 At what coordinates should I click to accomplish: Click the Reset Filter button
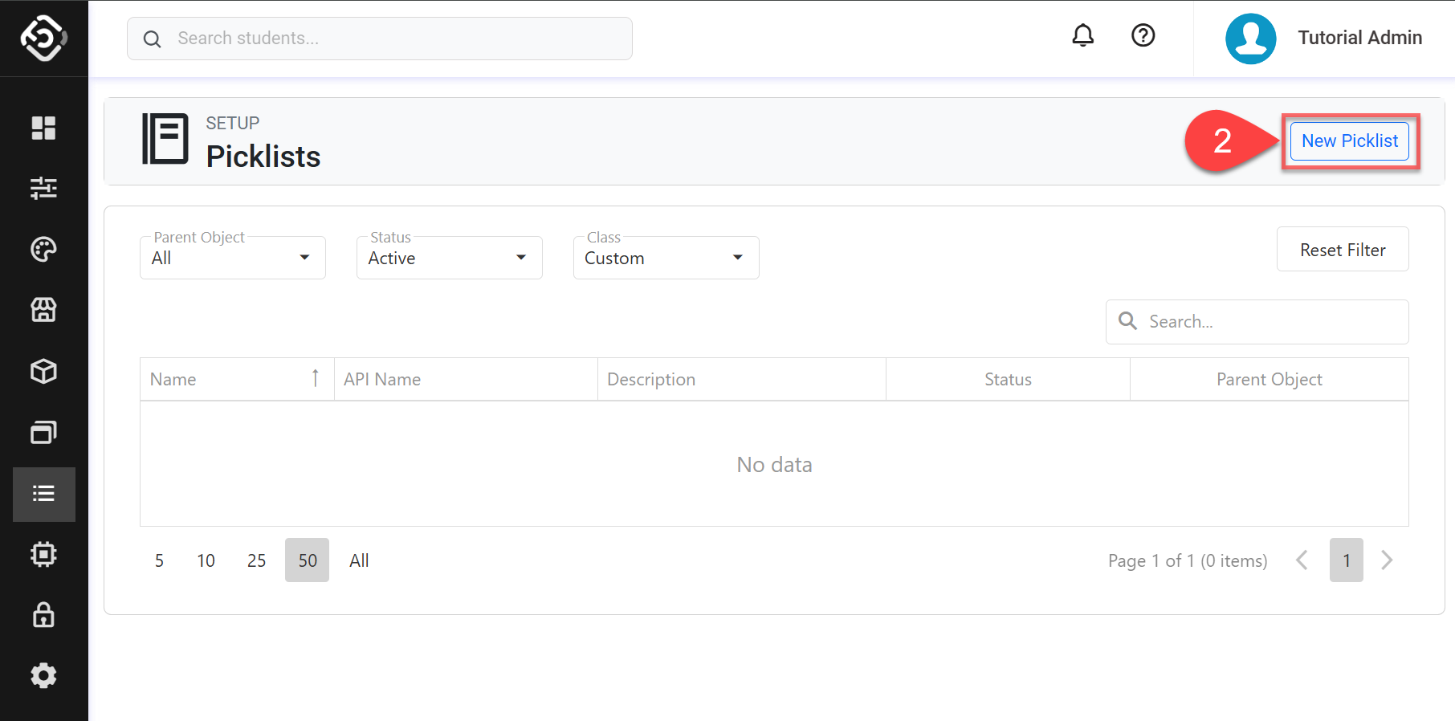(x=1342, y=250)
